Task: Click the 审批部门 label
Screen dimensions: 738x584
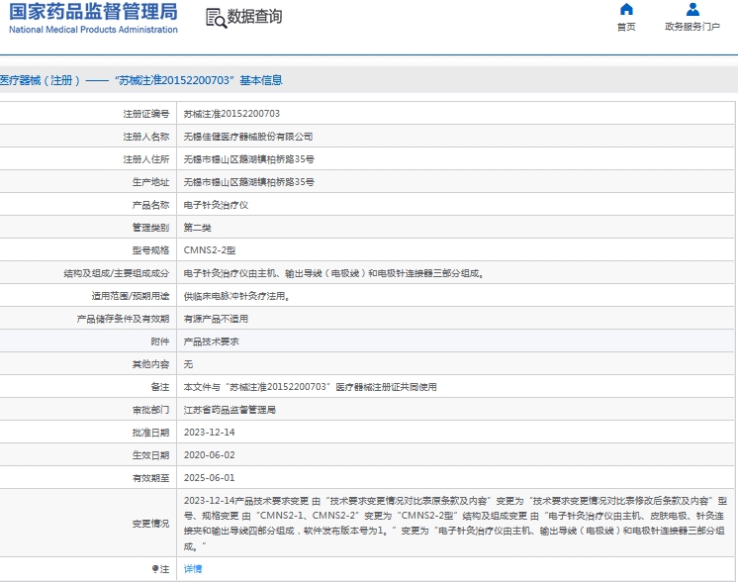Action: point(150,410)
